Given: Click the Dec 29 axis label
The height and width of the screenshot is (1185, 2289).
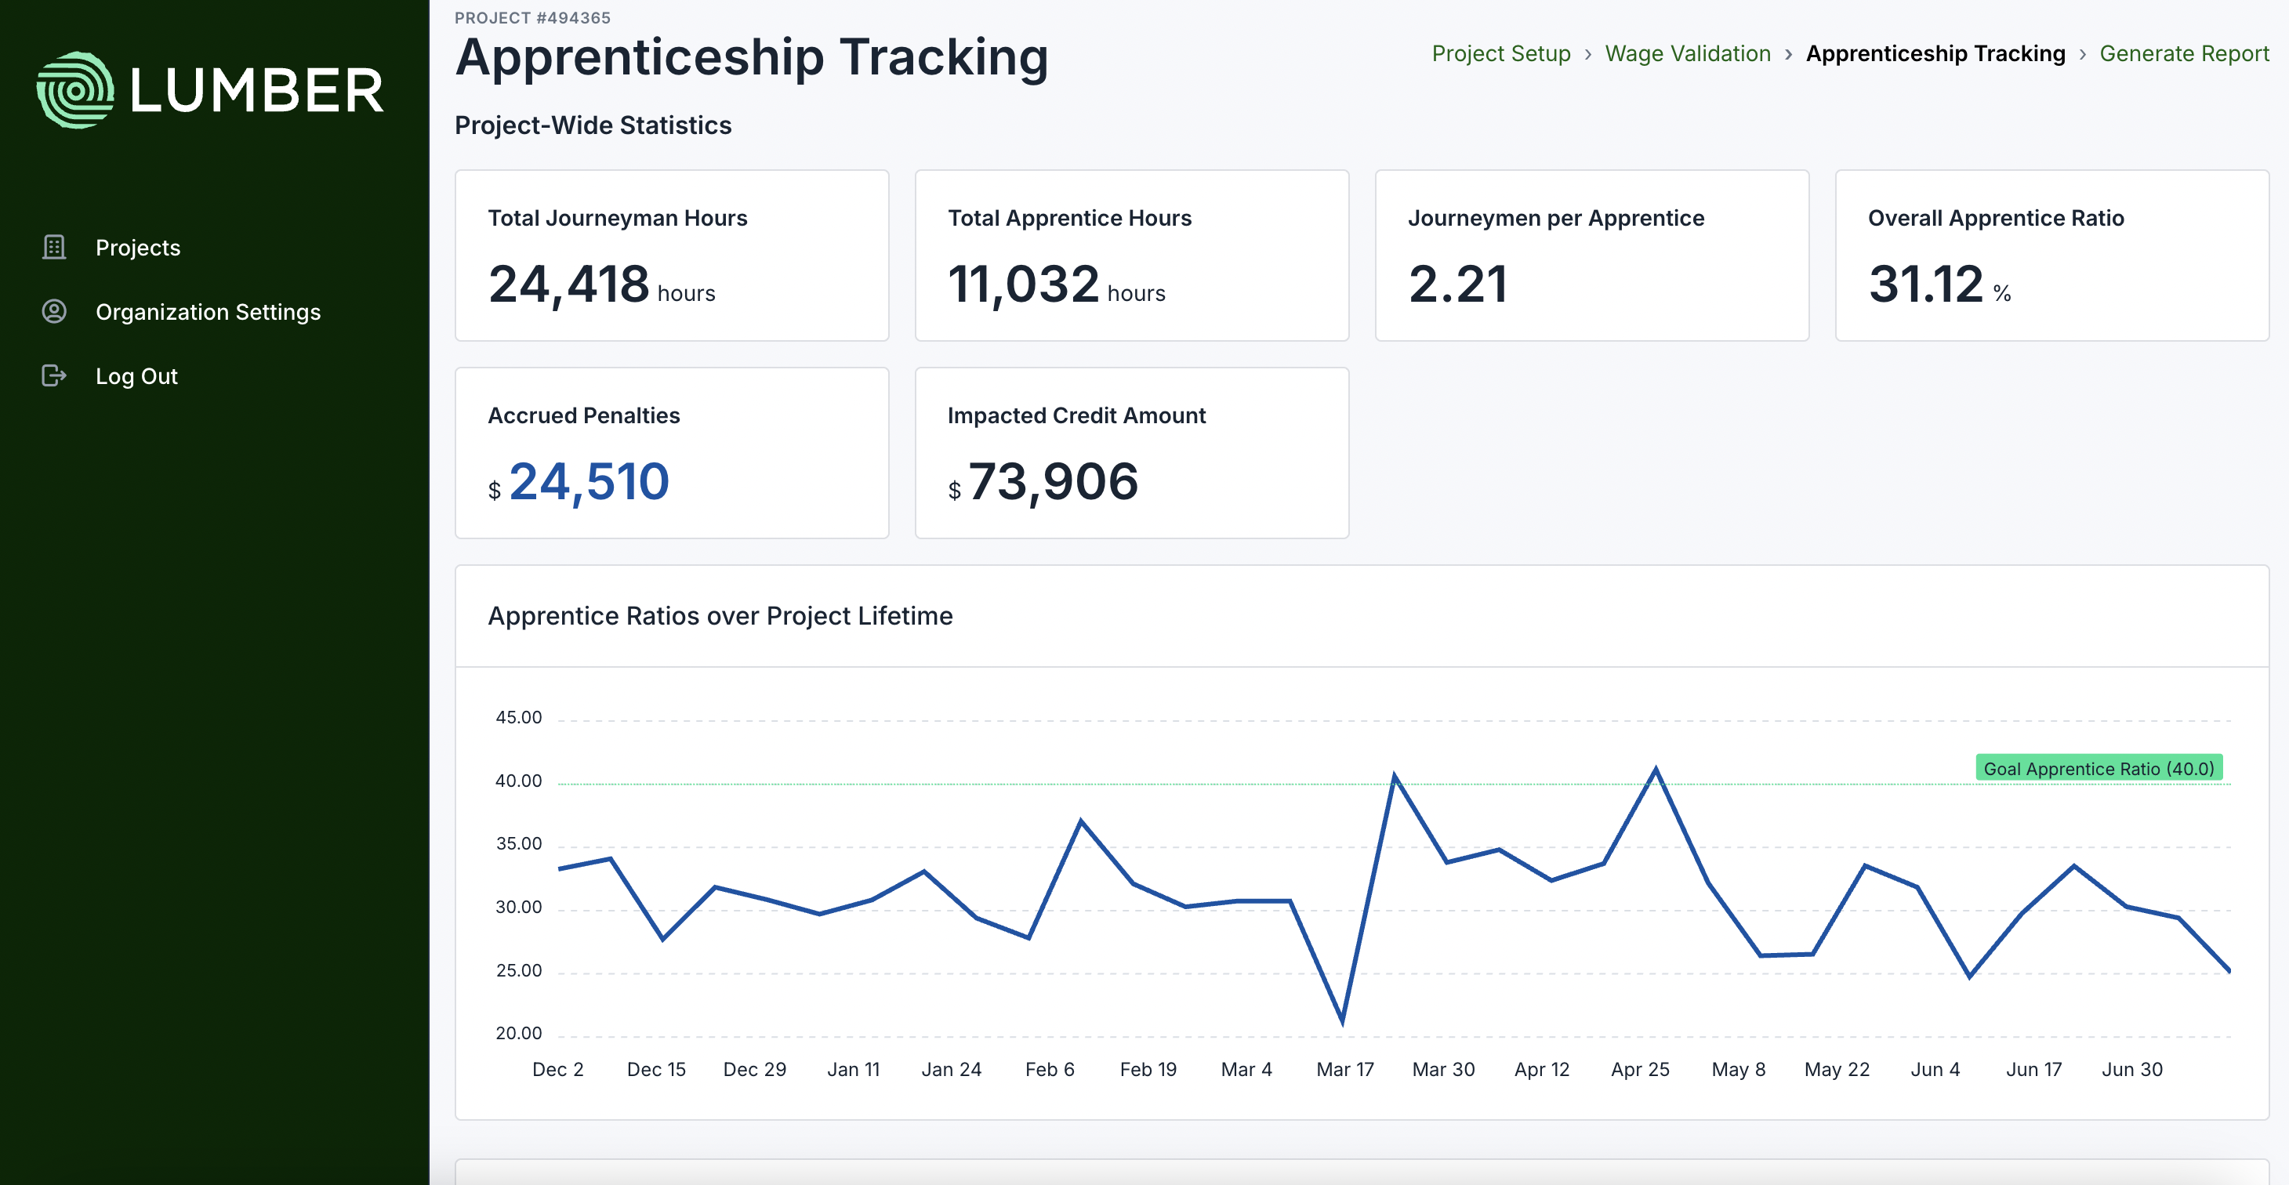Looking at the screenshot, I should [x=754, y=1070].
